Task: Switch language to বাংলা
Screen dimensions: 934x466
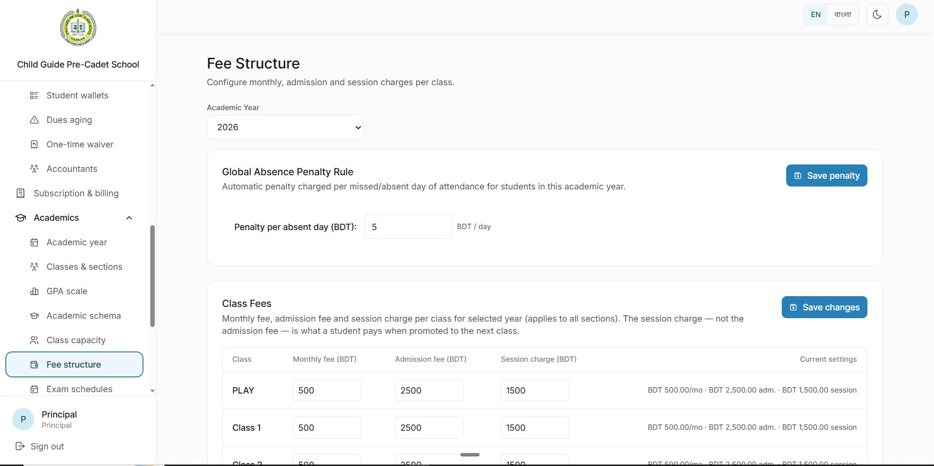Action: 842,15
